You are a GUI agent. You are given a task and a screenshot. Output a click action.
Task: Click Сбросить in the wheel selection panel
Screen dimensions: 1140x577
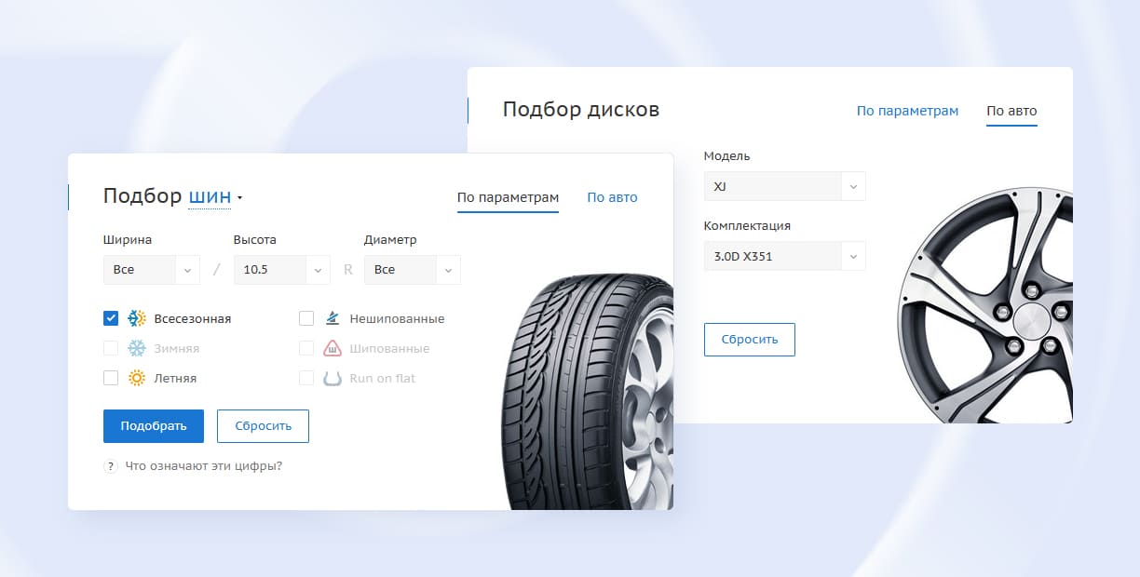750,339
